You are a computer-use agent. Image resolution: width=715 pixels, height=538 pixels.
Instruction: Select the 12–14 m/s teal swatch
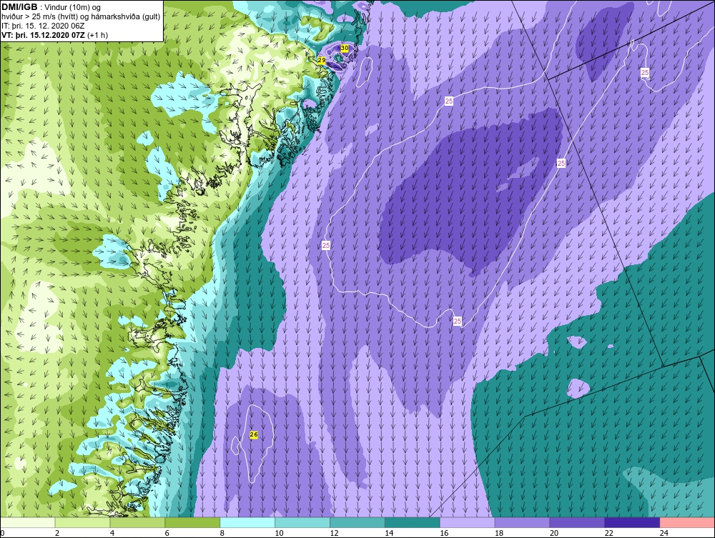coord(357,522)
